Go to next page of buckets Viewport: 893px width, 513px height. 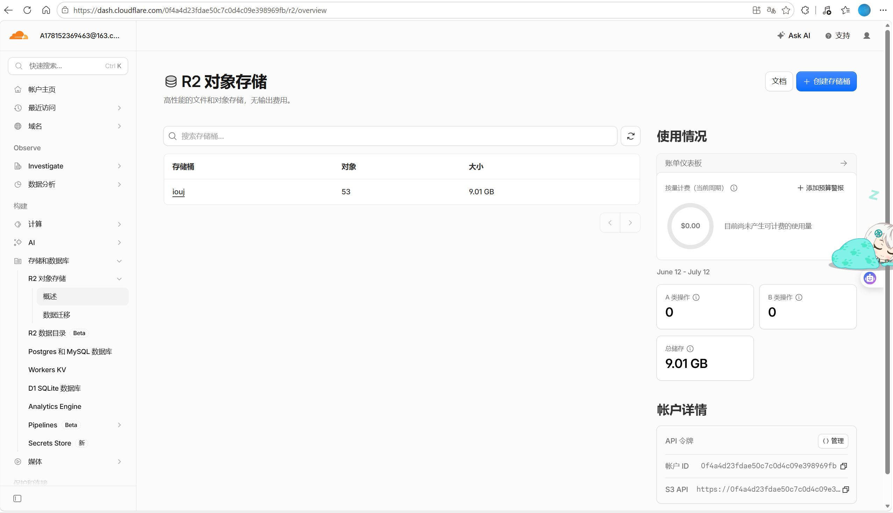click(x=630, y=223)
